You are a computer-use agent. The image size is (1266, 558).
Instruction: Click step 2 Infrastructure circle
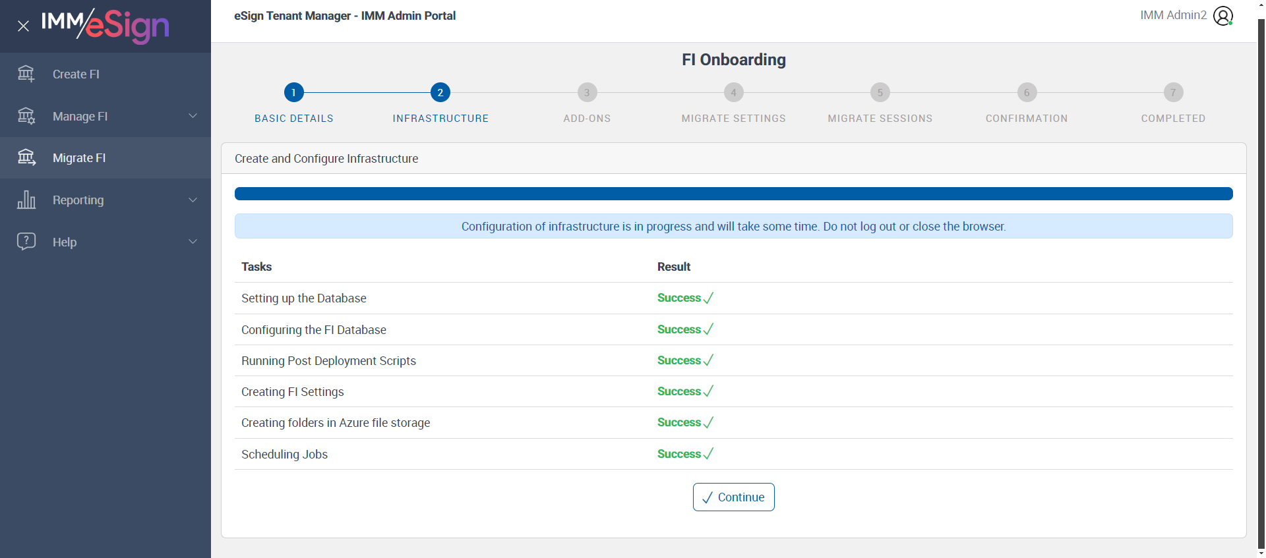click(440, 92)
